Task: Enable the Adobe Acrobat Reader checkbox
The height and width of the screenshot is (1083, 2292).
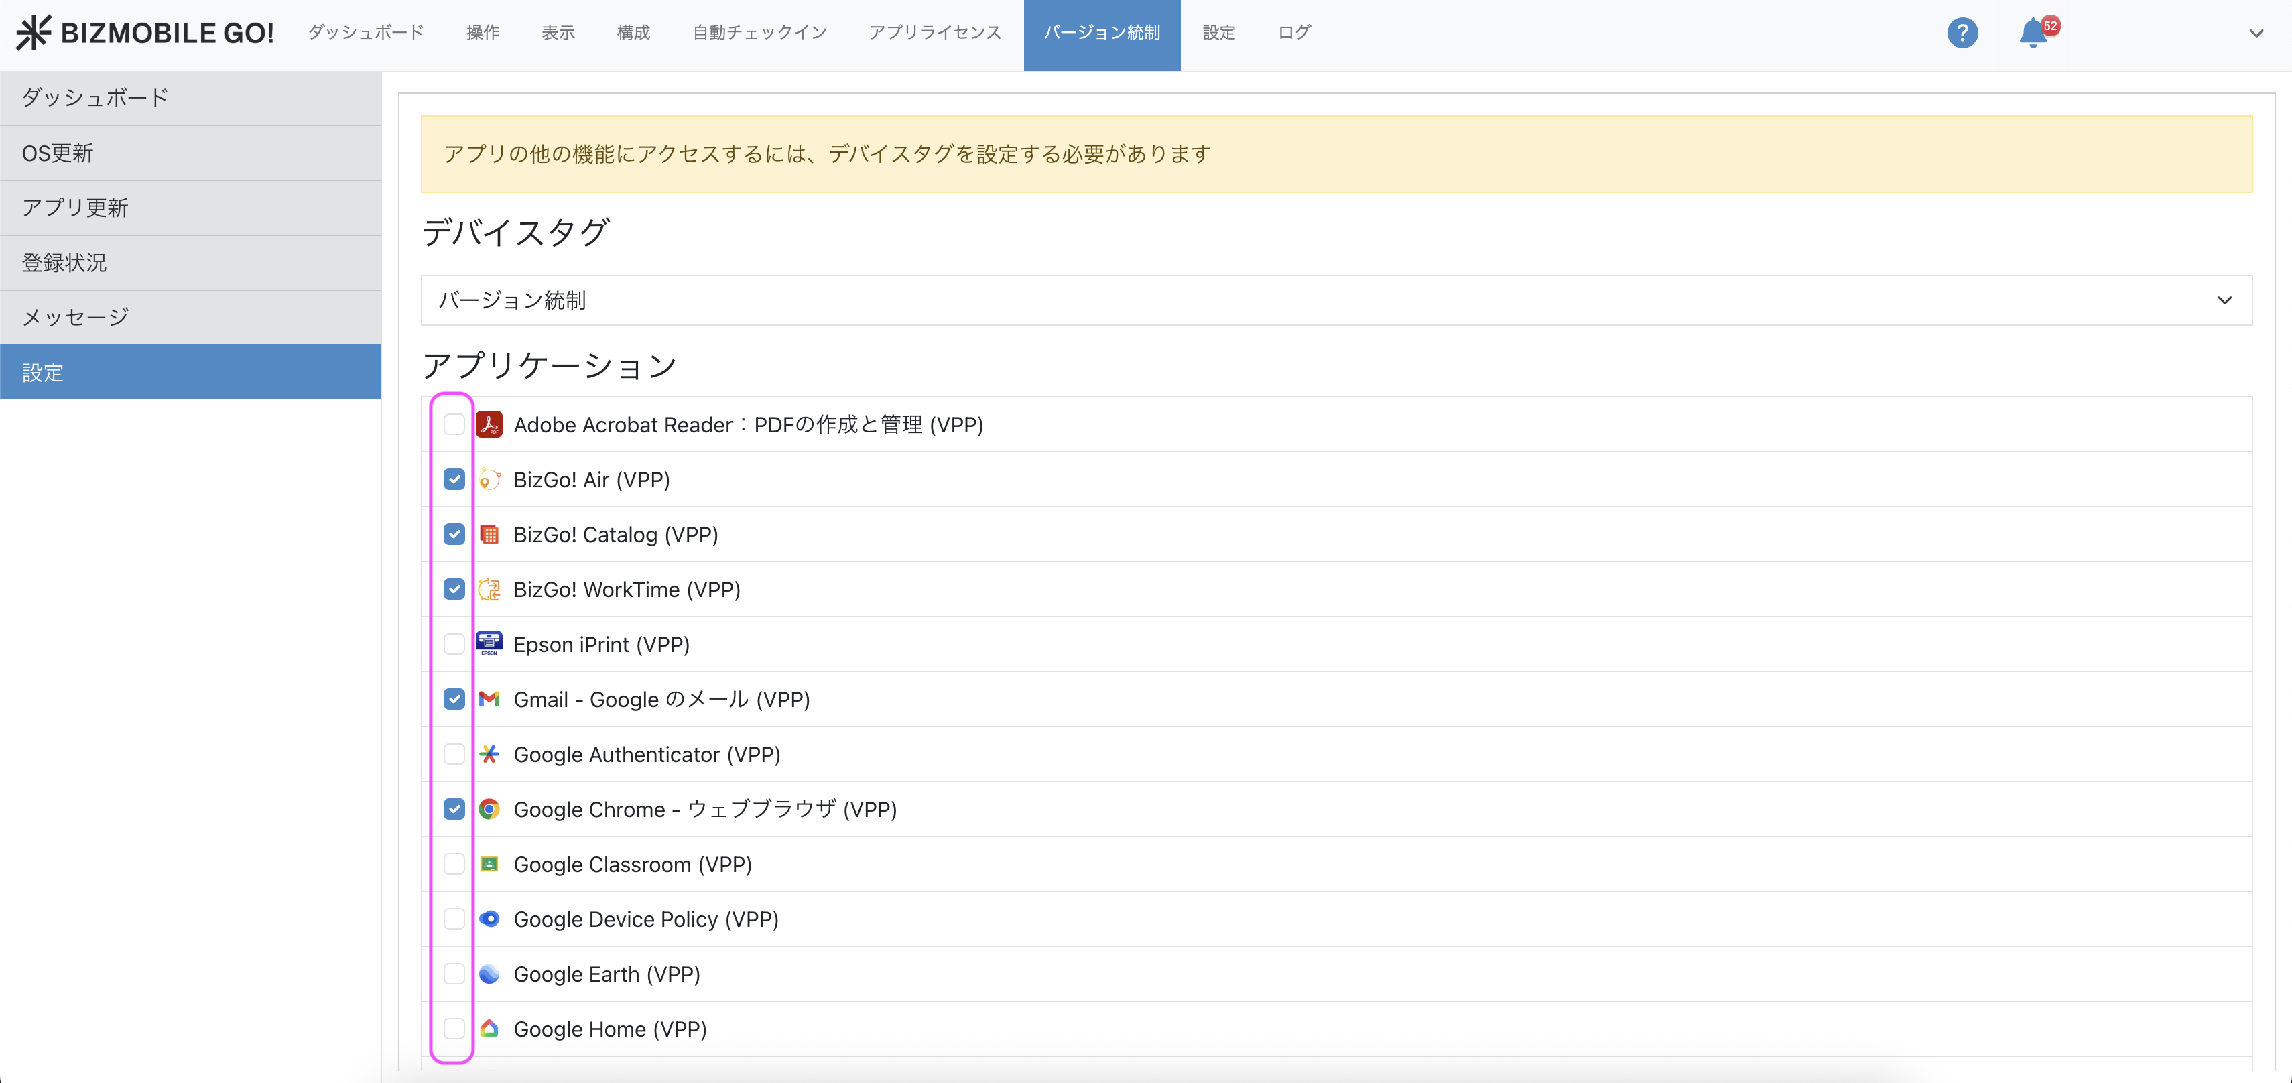Action: point(454,424)
